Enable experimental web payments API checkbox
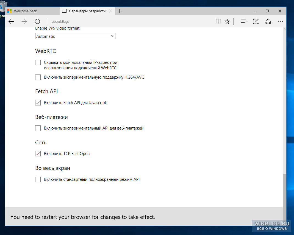Screen dimensions: 294x235 (x=38, y=128)
